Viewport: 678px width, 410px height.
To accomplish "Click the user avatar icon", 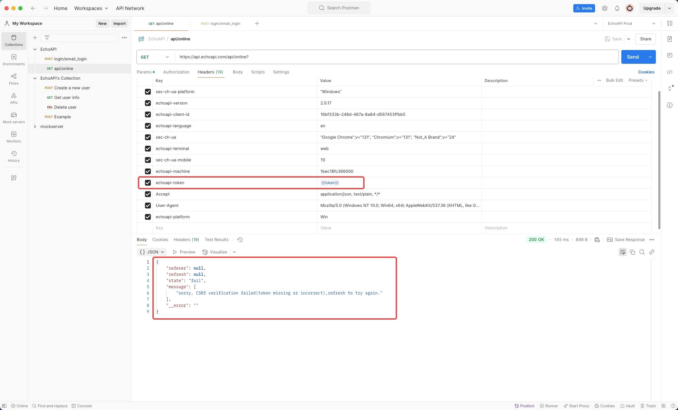I will [x=630, y=8].
